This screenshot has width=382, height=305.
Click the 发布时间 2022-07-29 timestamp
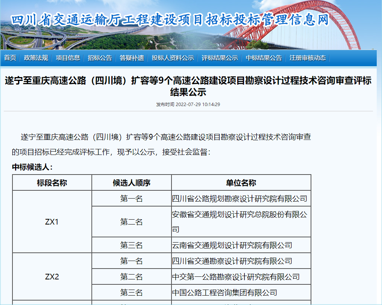(188, 105)
